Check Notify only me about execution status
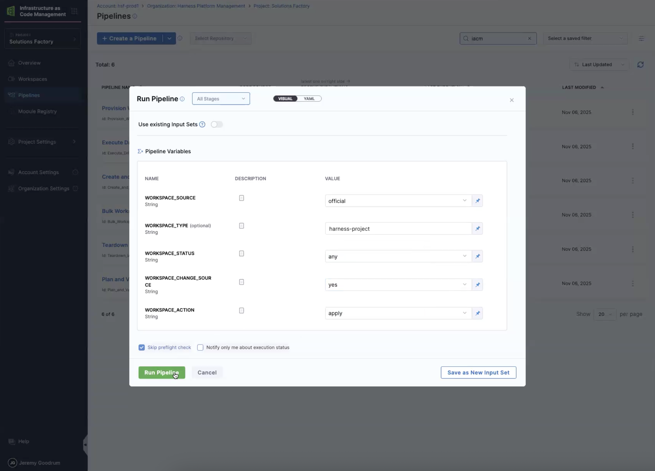Screen dimensions: 655x471 200,347
